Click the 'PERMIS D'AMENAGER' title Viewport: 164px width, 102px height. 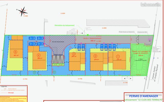(x=143, y=96)
